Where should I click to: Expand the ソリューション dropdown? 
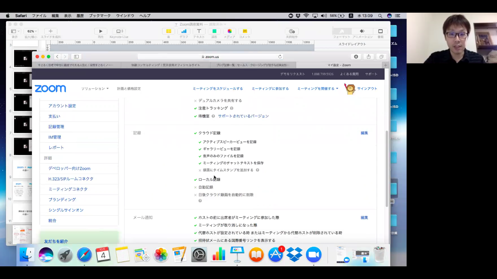pos(95,89)
